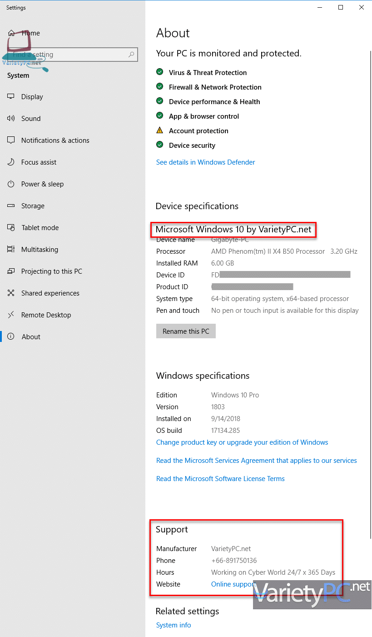Minimize the Settings window

(x=320, y=7)
